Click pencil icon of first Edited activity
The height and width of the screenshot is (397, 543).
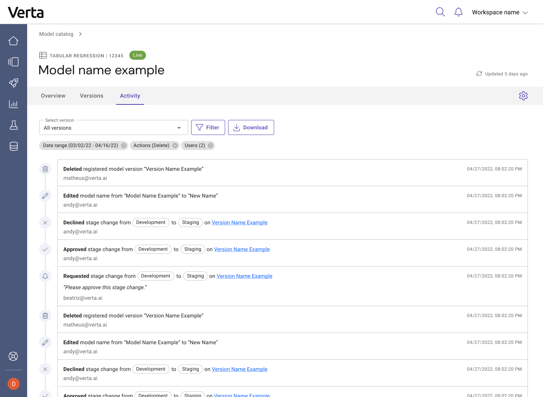coord(45,196)
